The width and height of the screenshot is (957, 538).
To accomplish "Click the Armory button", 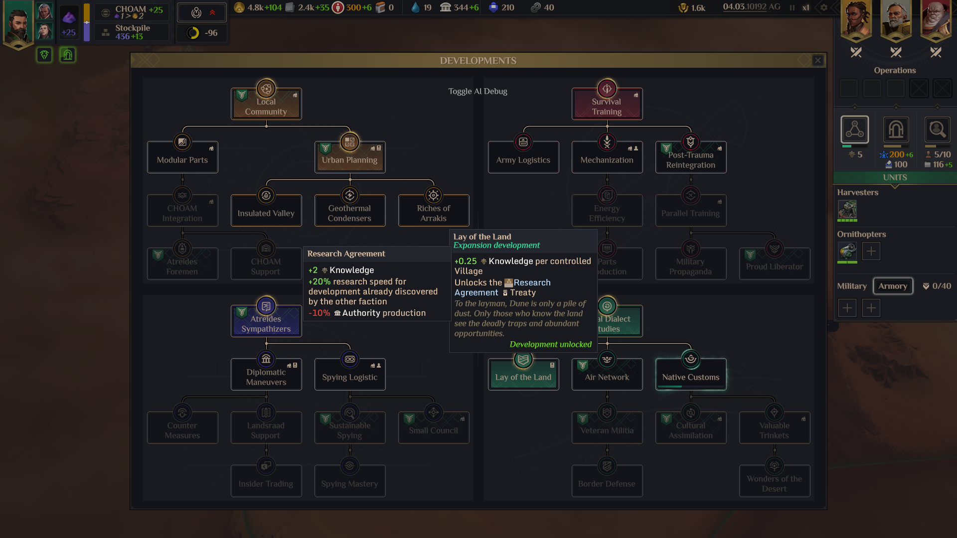I will tap(892, 286).
